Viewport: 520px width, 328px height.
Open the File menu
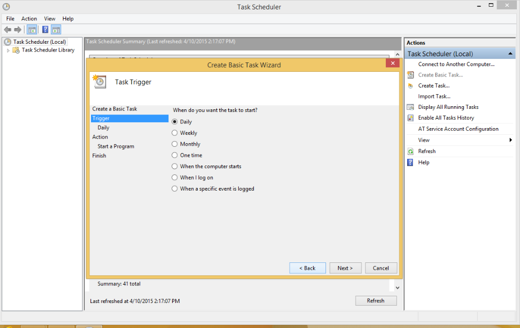(x=10, y=19)
